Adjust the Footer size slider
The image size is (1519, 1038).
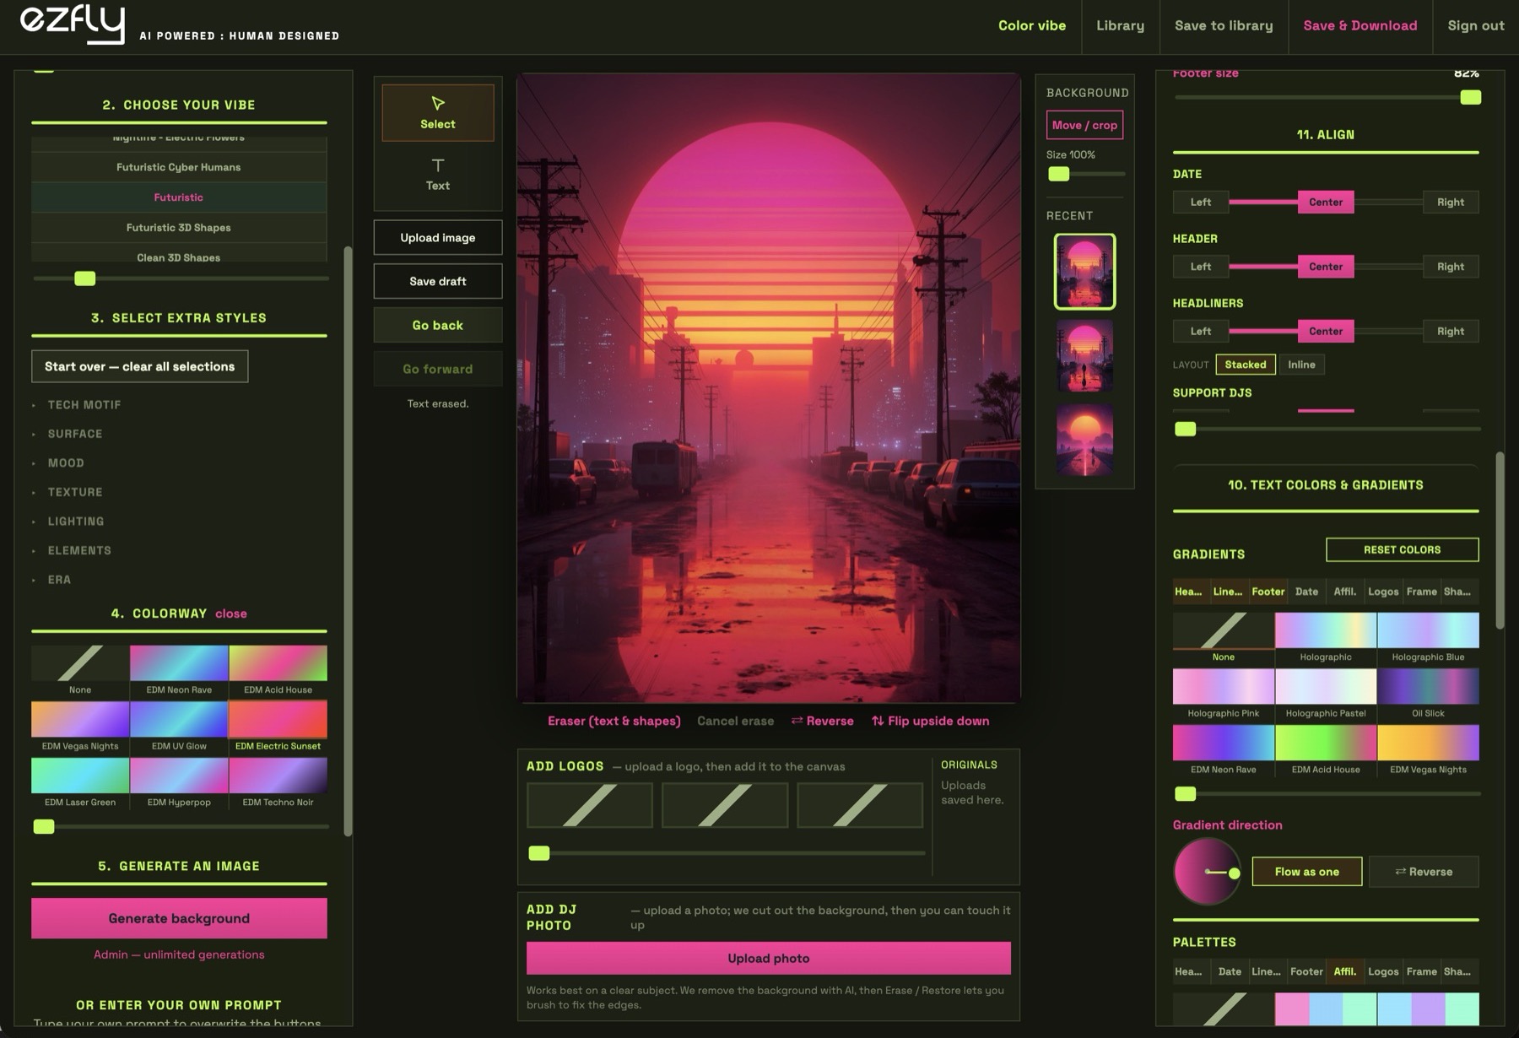coord(1470,98)
